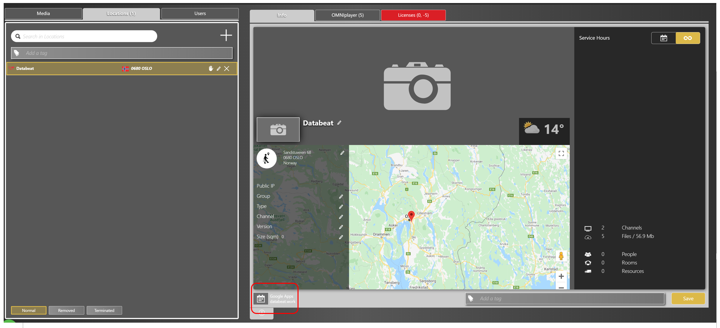
Task: Click the Norway flag icon
Action: (125, 68)
